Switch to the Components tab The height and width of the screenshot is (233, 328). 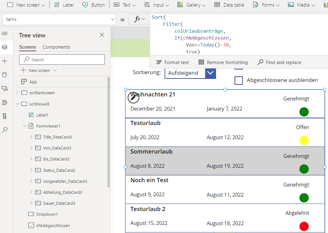[56, 47]
